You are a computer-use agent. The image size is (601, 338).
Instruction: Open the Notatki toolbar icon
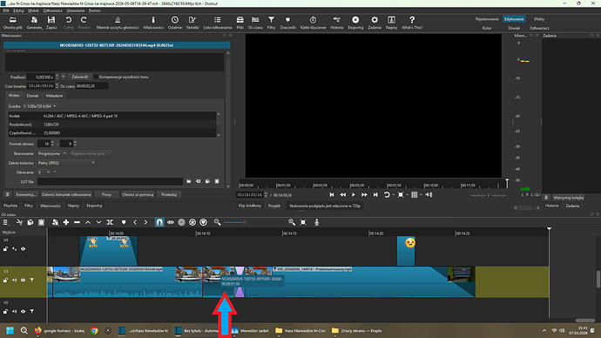(x=192, y=23)
